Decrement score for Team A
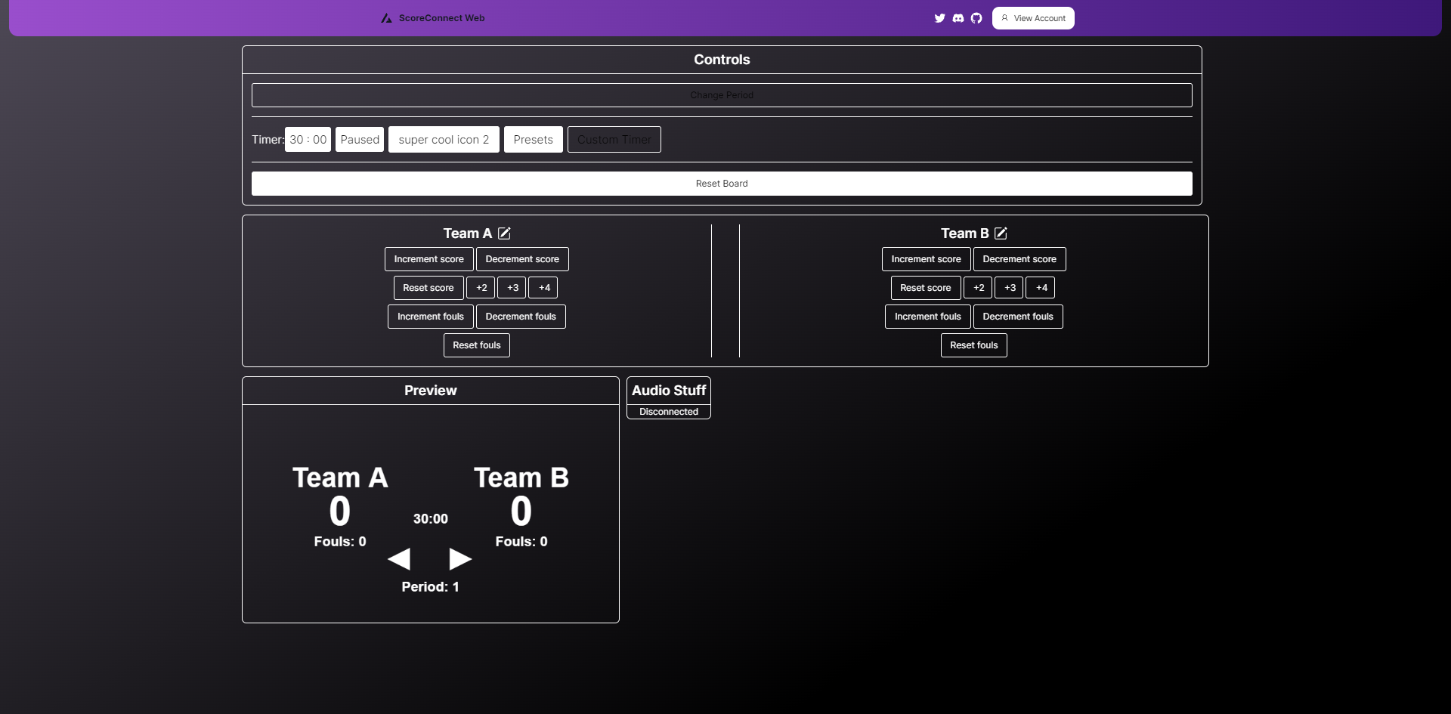The image size is (1451, 714). click(x=522, y=259)
